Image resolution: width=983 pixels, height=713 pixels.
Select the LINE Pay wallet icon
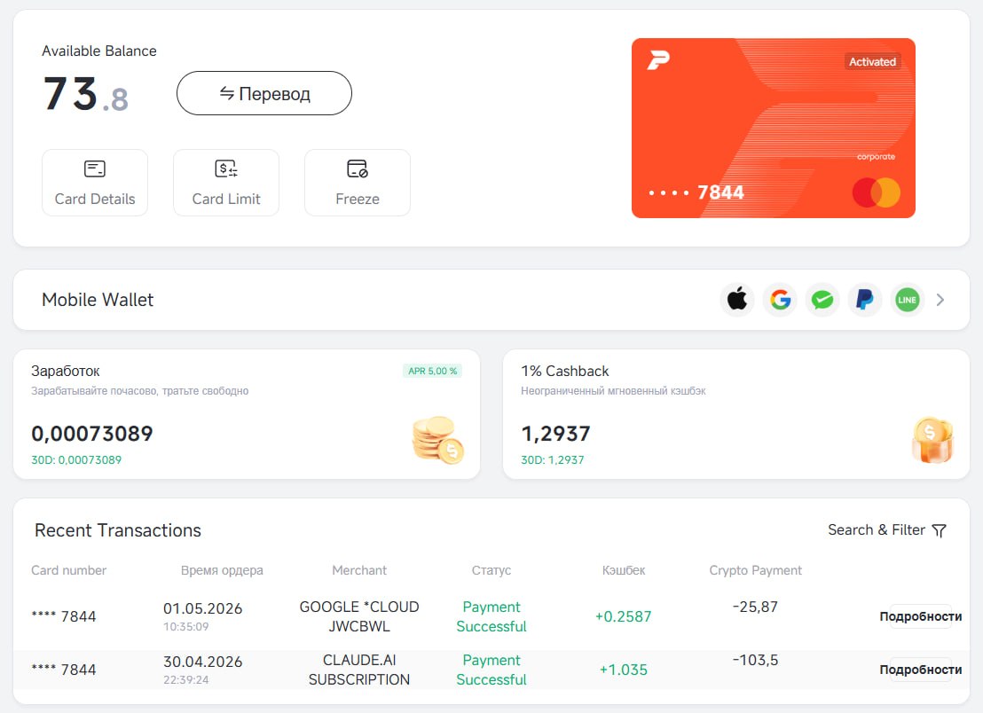[907, 300]
